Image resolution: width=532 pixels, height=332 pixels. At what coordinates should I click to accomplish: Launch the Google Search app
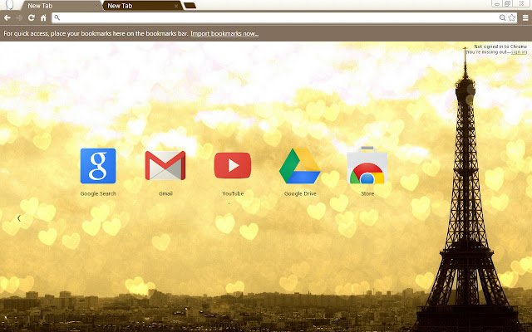click(98, 166)
